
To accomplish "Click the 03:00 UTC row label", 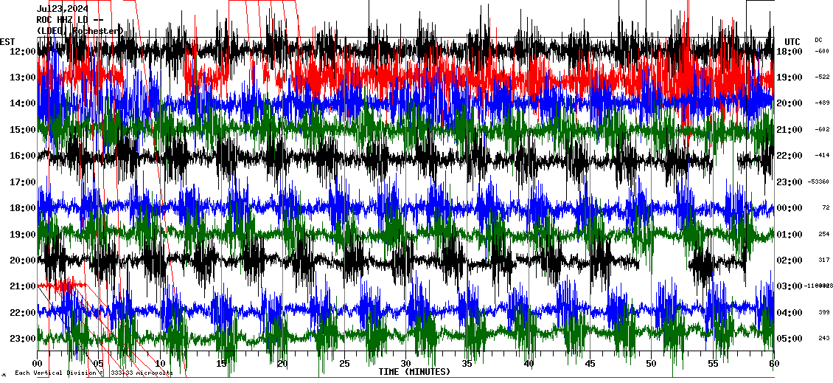I will (x=790, y=286).
